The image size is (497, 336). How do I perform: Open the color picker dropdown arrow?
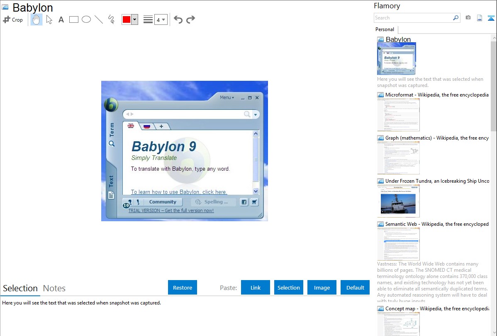(134, 19)
